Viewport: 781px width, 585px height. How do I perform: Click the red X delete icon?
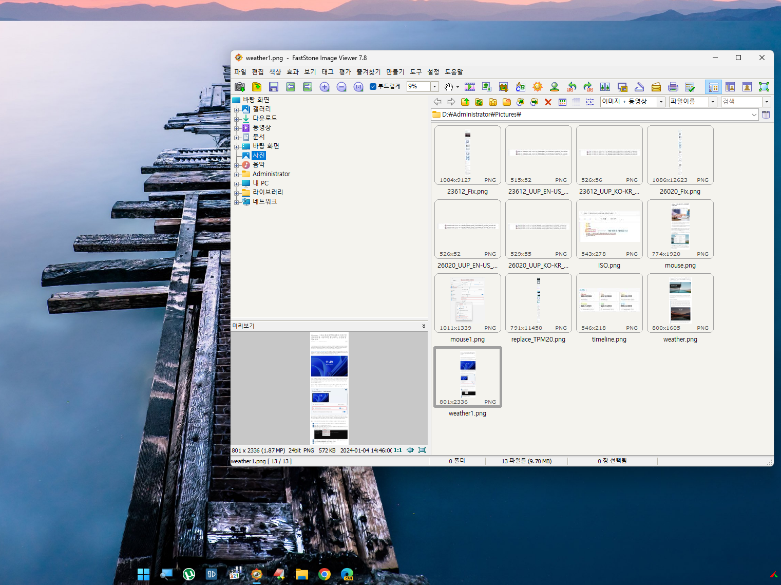[x=548, y=102]
